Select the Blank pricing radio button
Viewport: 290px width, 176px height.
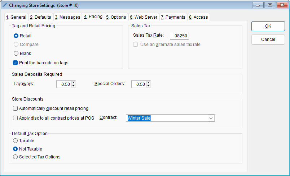[16, 54]
